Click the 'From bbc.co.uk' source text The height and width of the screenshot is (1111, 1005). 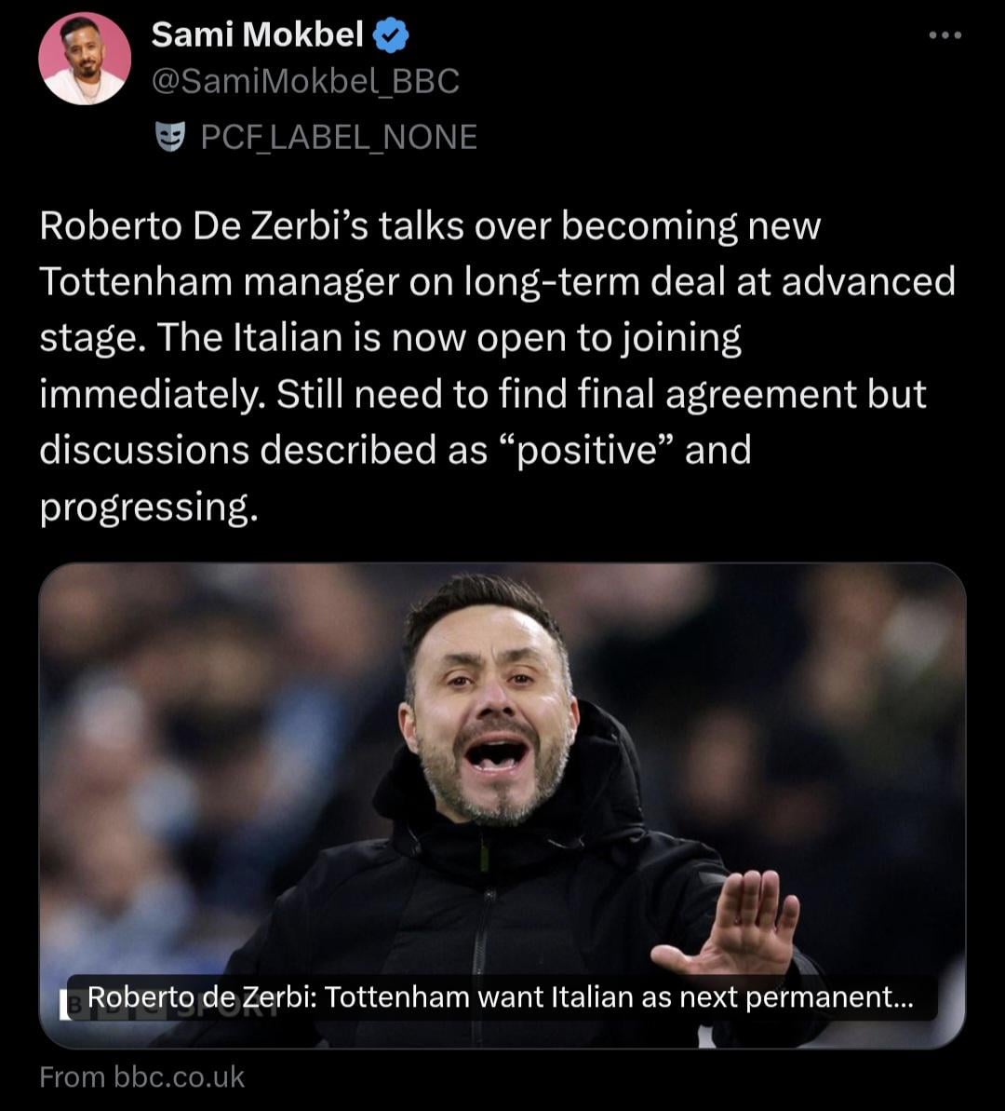[141, 1077]
